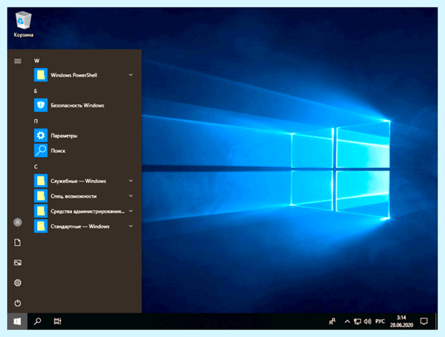Click the Спец. возможности label
The image size is (445, 337).
coord(73,196)
